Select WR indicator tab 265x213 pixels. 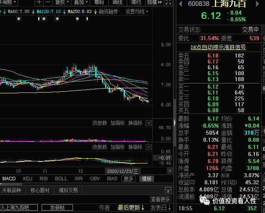point(79,179)
